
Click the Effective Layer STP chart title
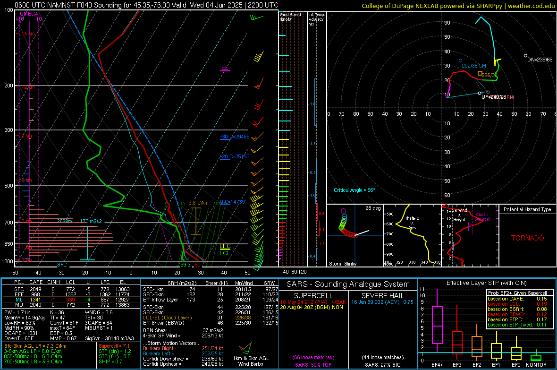(486, 283)
